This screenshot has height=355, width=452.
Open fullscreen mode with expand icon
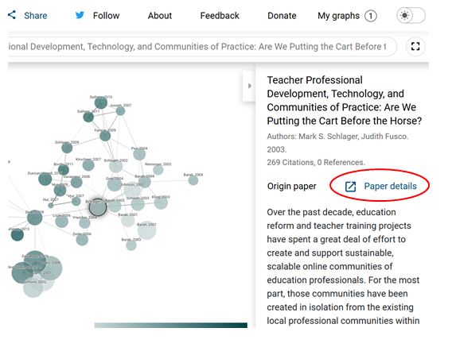point(415,46)
